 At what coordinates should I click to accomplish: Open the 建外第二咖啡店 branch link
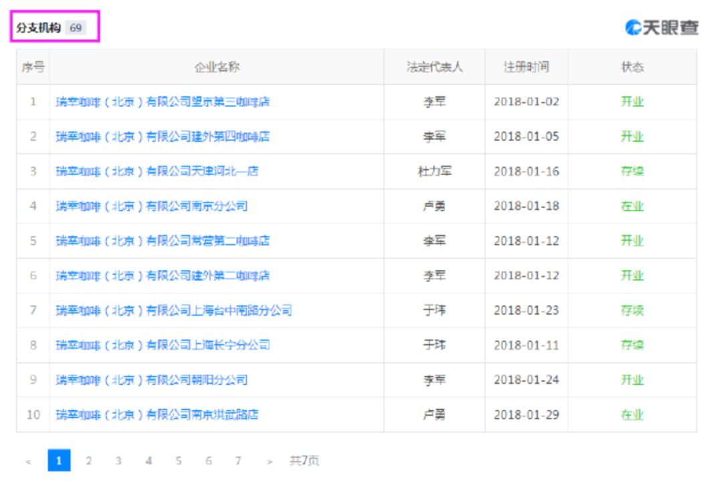pyautogui.click(x=162, y=276)
